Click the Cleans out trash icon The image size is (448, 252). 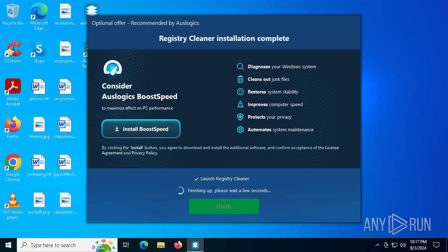pyautogui.click(x=240, y=79)
